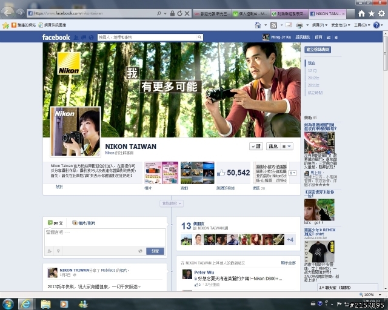Click the favorites bar star icon
388x310 pixels.
(x=5, y=25)
